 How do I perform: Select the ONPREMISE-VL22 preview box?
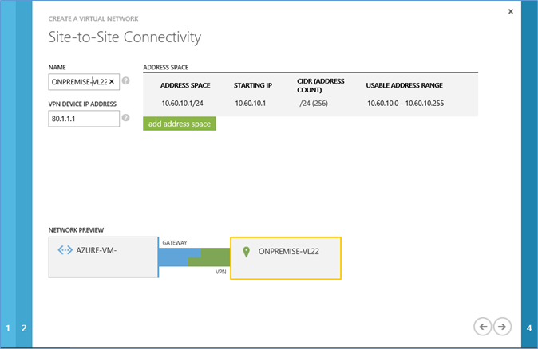[x=286, y=258]
